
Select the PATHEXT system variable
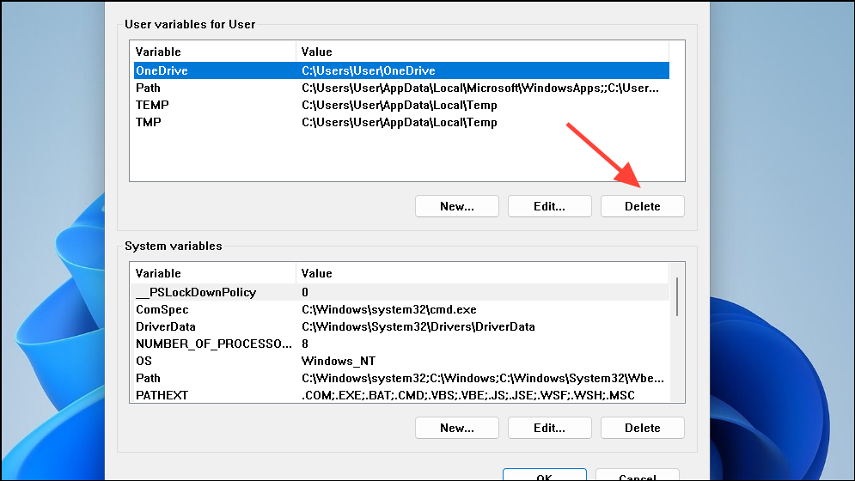pyautogui.click(x=401, y=395)
